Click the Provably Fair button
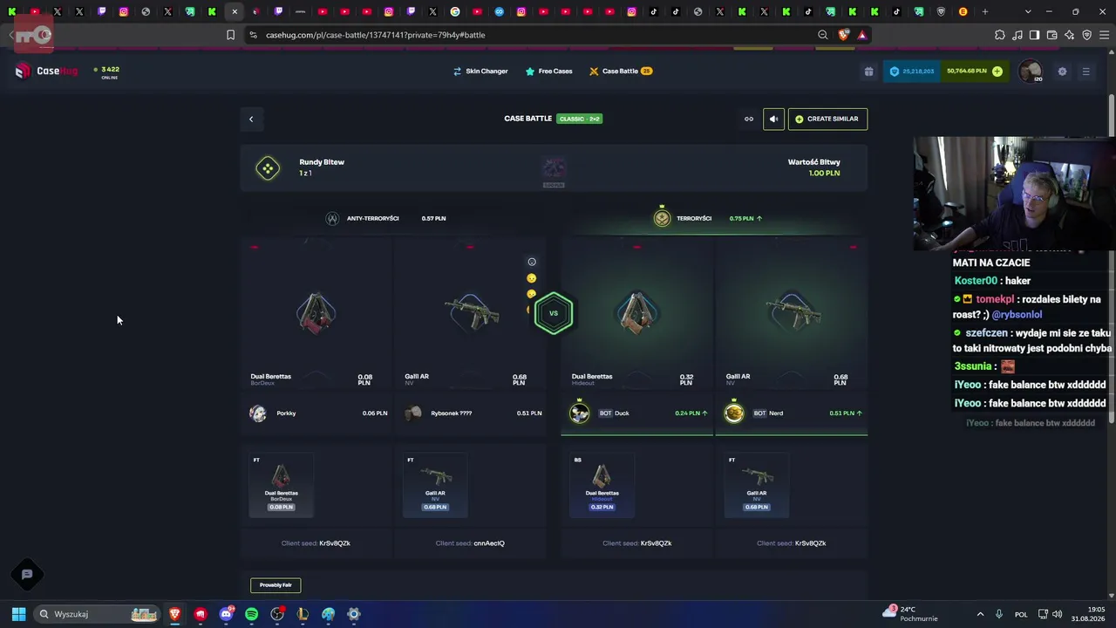The height and width of the screenshot is (628, 1116). tap(276, 585)
